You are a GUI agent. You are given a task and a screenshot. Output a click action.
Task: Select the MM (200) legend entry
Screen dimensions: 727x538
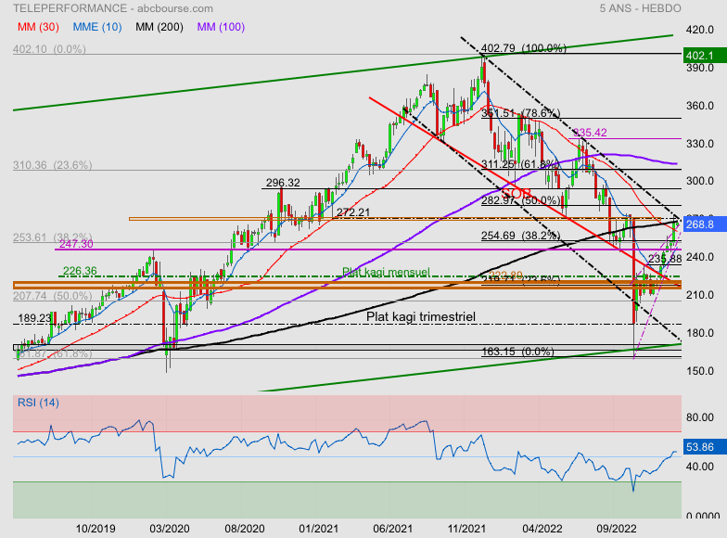(x=159, y=27)
